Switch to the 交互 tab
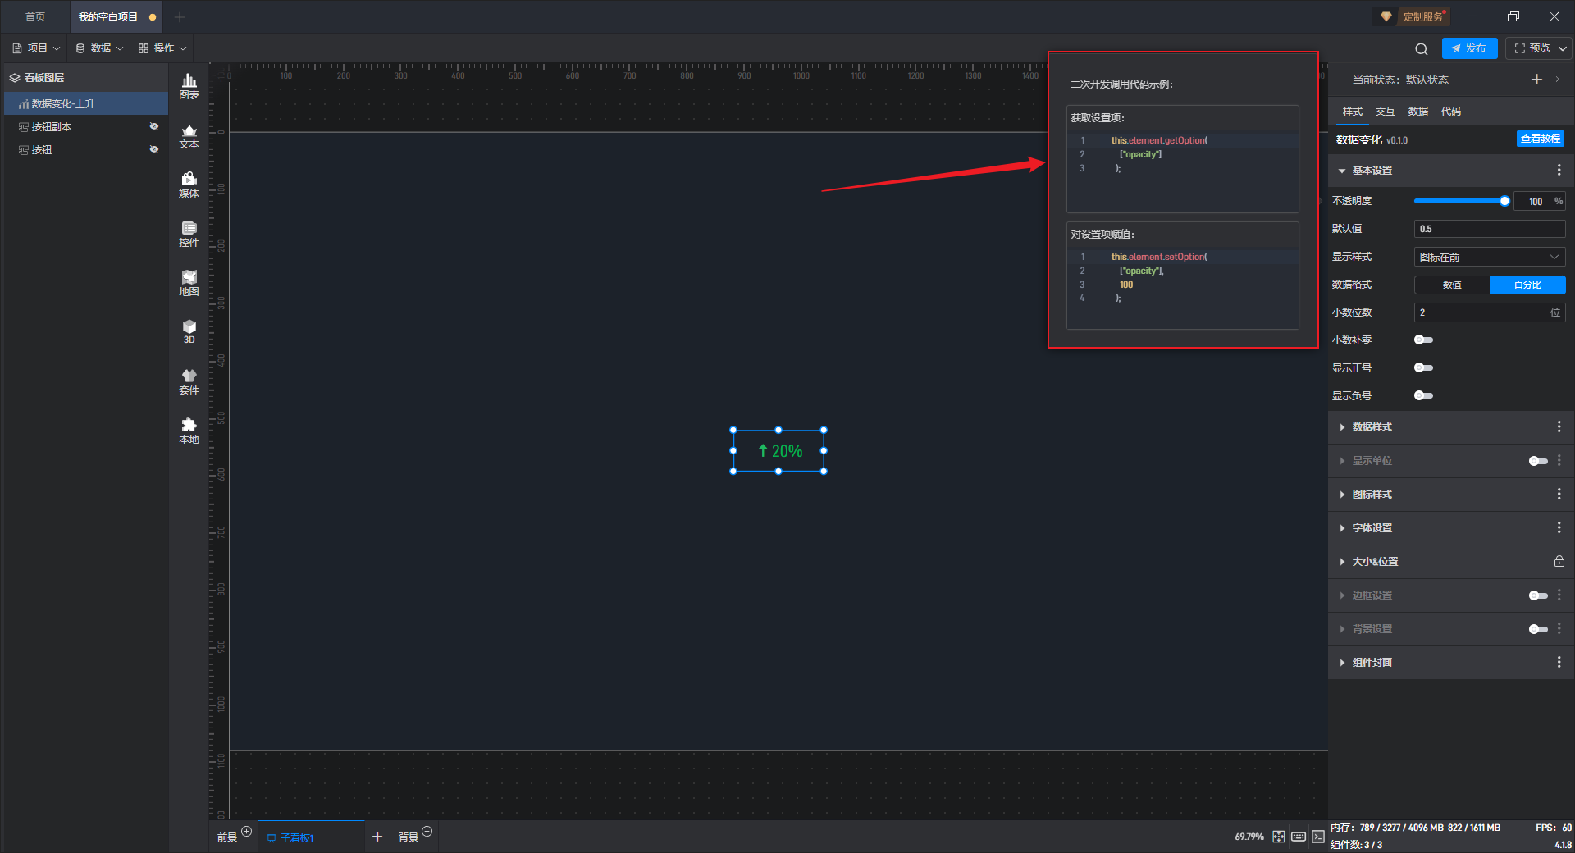Viewport: 1575px width, 853px height. click(1385, 112)
